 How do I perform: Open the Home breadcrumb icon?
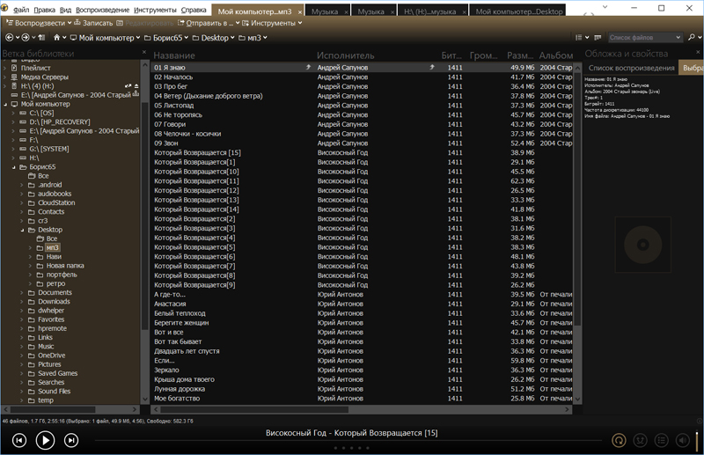(x=56, y=38)
